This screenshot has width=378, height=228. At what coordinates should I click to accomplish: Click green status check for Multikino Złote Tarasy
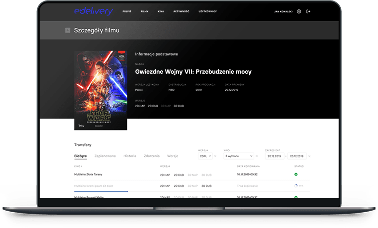tap(296, 174)
